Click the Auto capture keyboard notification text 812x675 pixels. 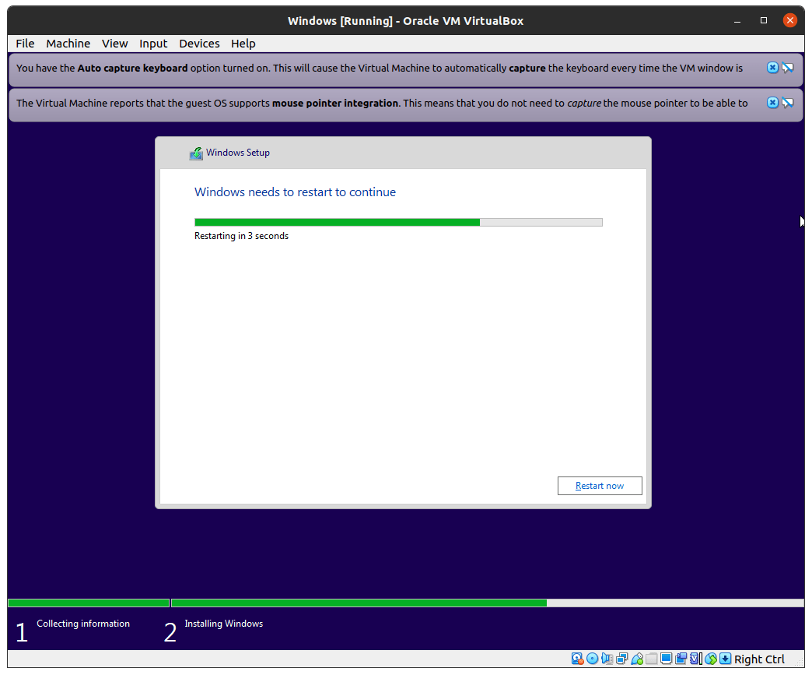(379, 68)
